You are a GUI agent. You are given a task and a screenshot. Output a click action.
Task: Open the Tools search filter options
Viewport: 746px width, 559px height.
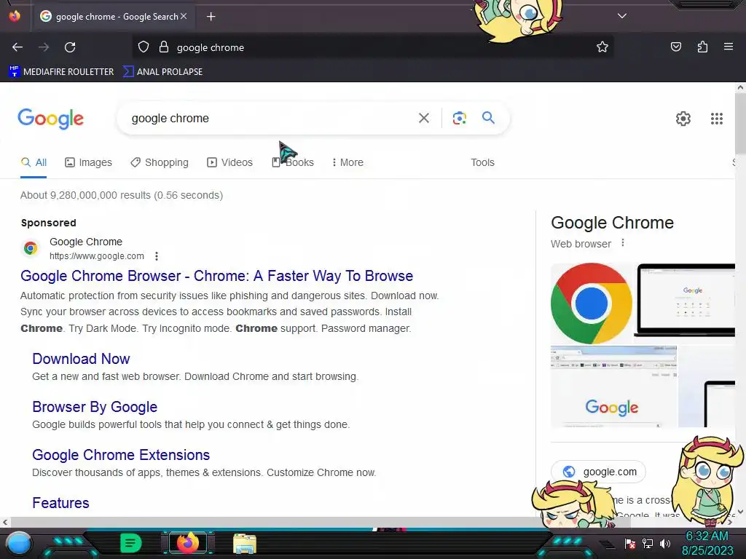tap(482, 162)
